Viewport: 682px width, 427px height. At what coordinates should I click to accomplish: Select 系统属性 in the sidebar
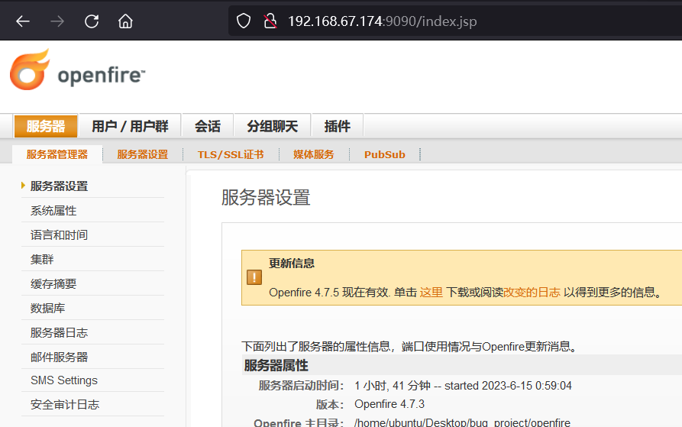tap(53, 210)
